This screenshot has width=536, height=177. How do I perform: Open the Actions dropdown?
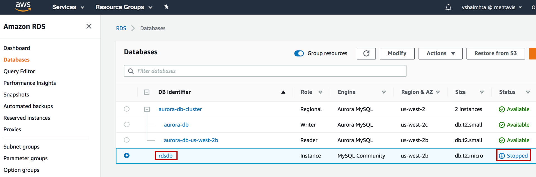pos(441,53)
